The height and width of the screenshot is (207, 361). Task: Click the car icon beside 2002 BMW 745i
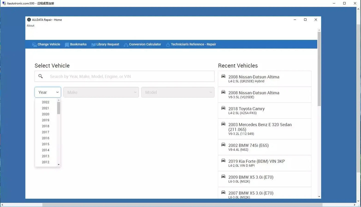coord(223,144)
